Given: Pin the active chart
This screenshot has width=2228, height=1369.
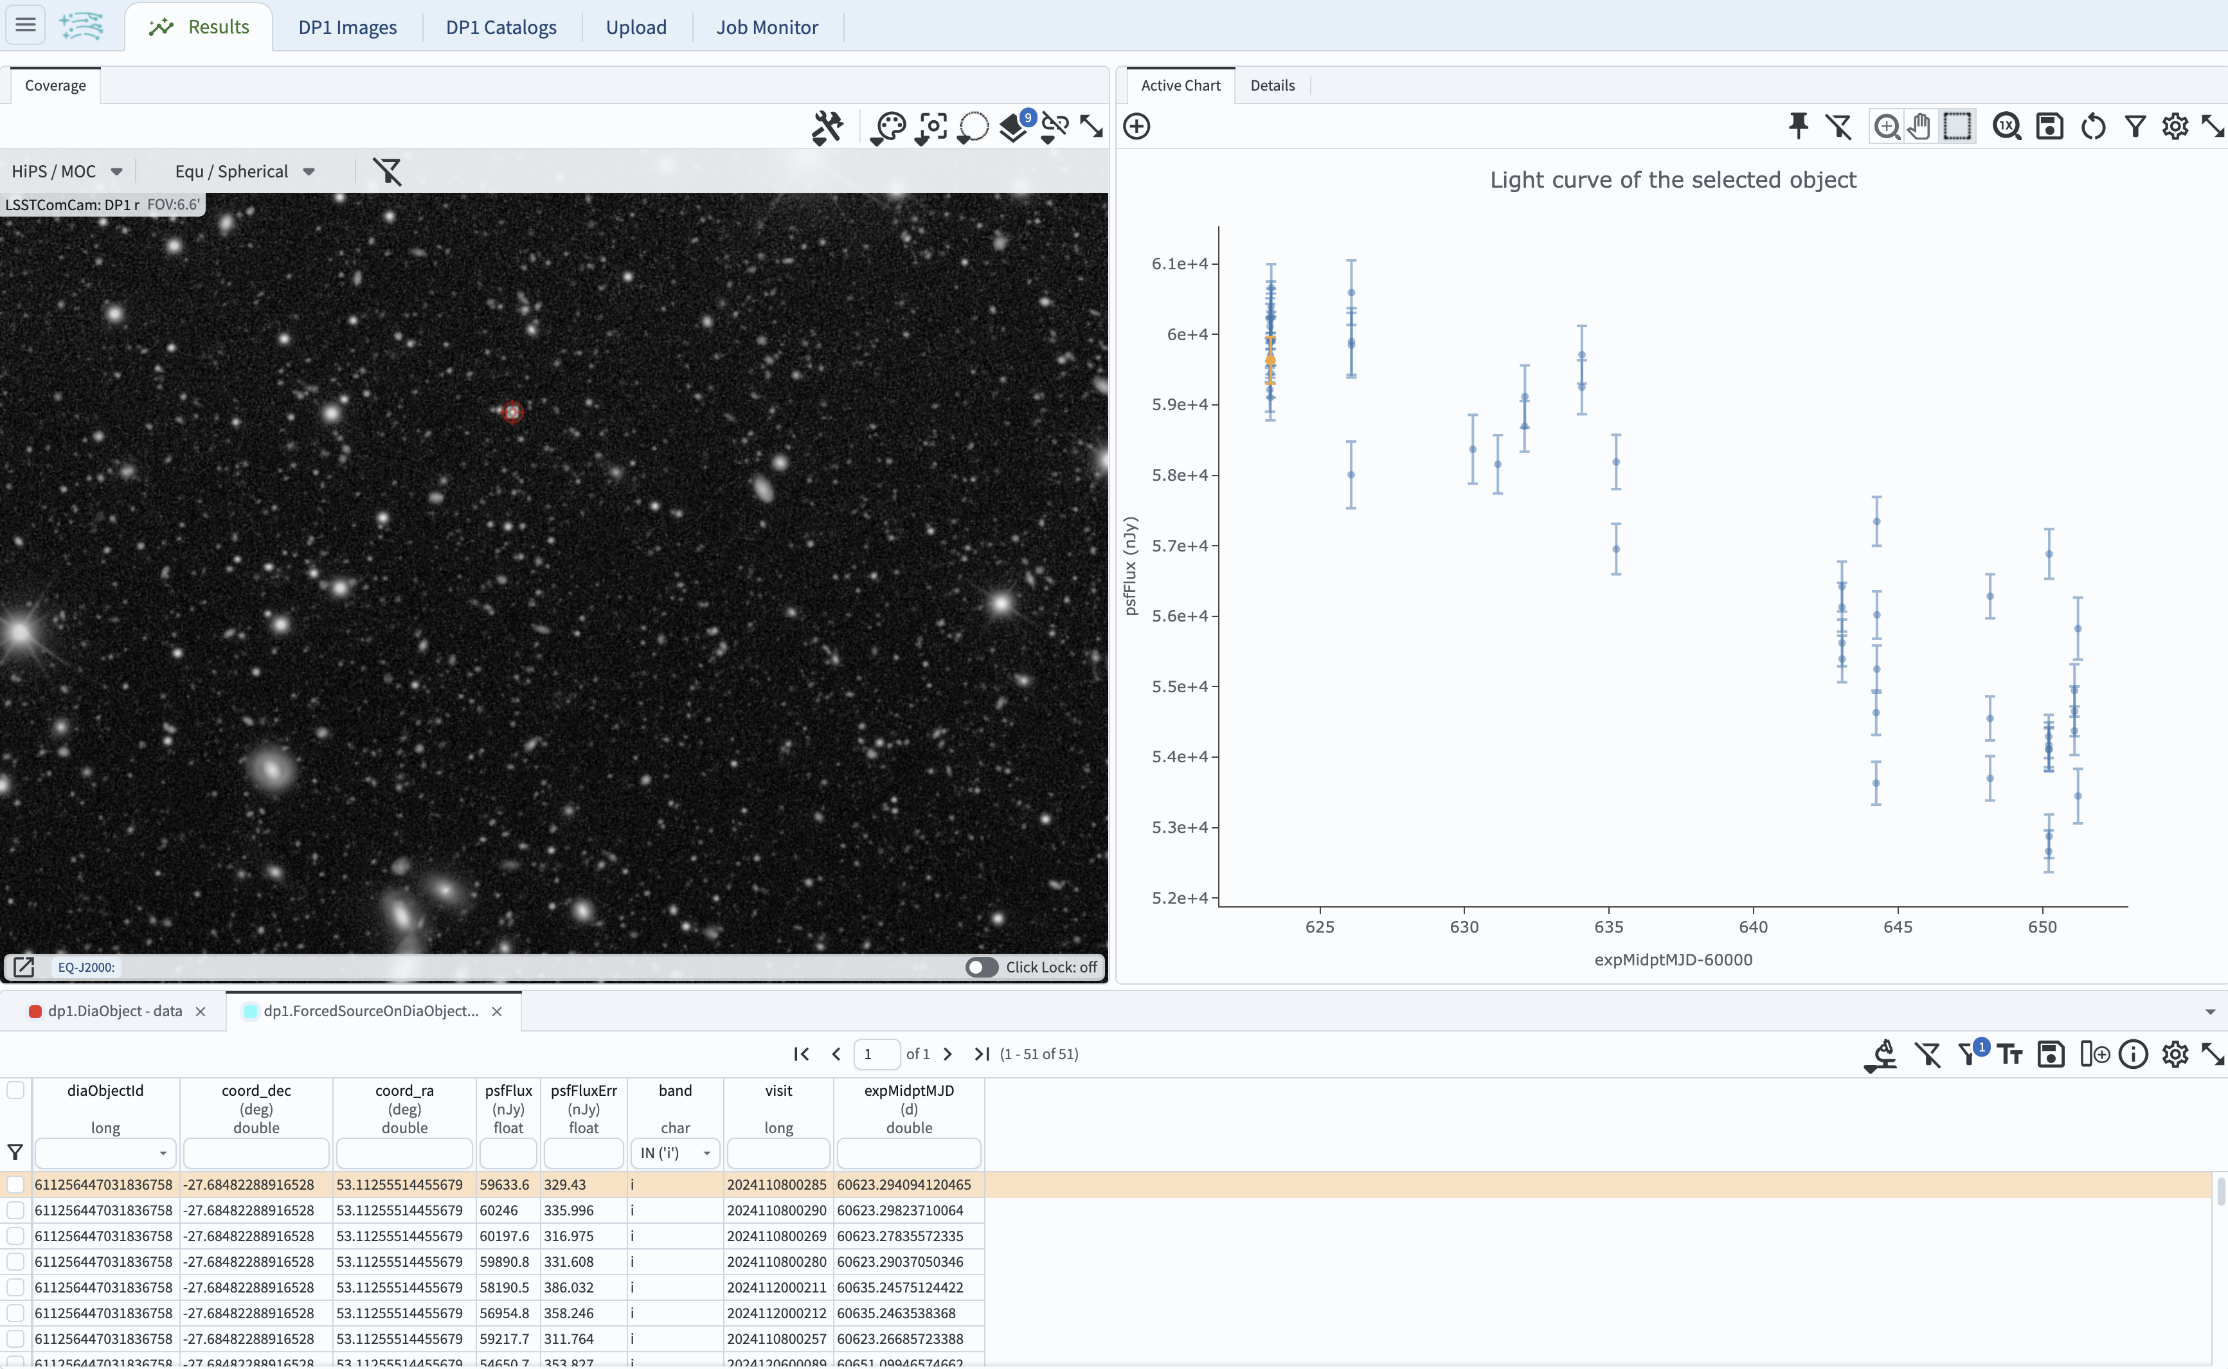Looking at the screenshot, I should (x=1798, y=127).
